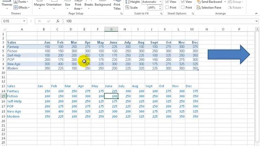Click the 'Fantasy' cell in row 4
The width and height of the screenshot is (260, 146).
tap(22, 47)
